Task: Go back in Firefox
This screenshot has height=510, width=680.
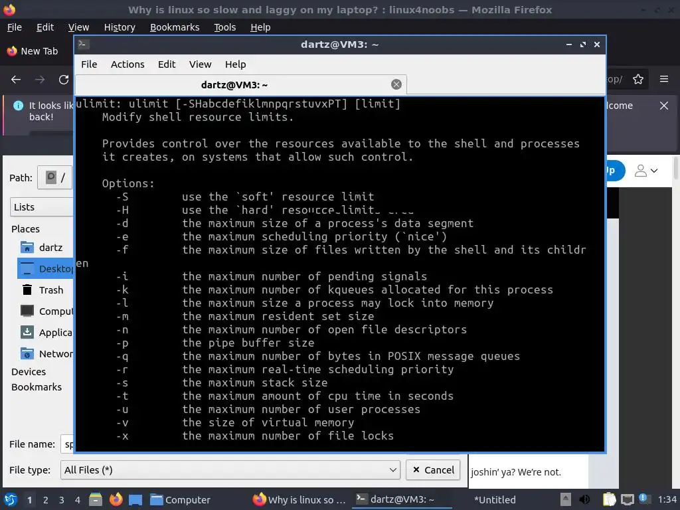Action: pyautogui.click(x=16, y=80)
